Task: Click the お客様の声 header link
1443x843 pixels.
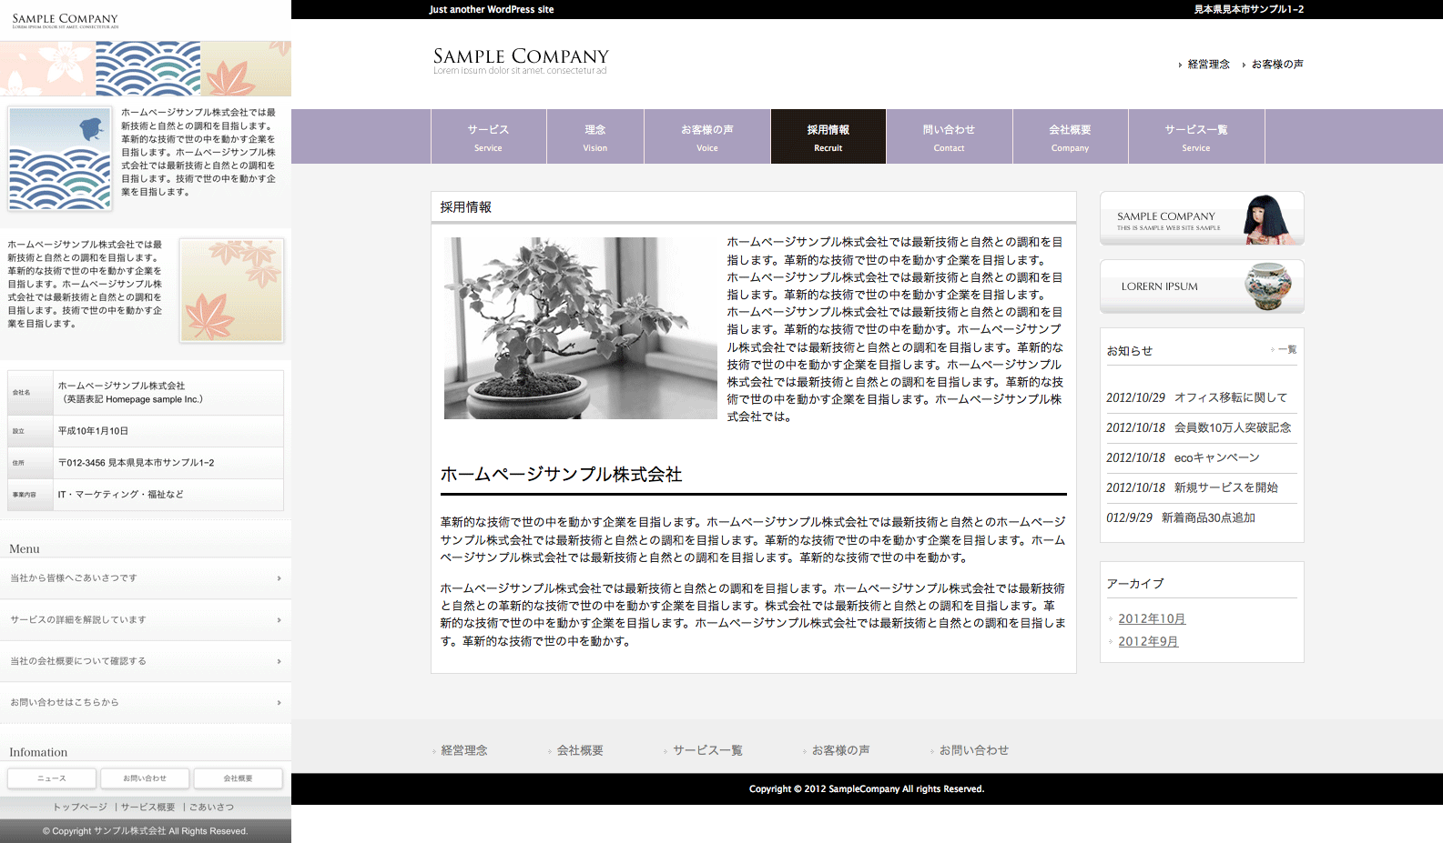Action: 1276,65
